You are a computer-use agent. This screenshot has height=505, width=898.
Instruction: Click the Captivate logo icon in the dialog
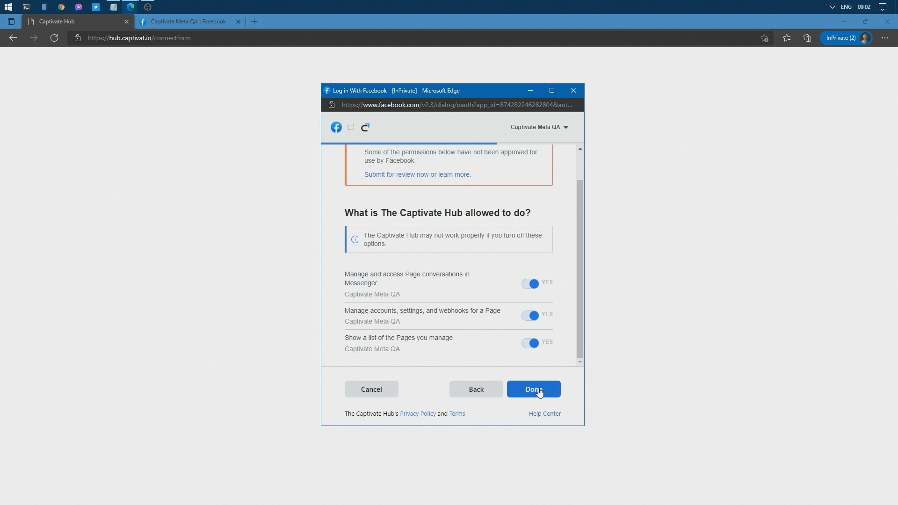click(x=365, y=127)
